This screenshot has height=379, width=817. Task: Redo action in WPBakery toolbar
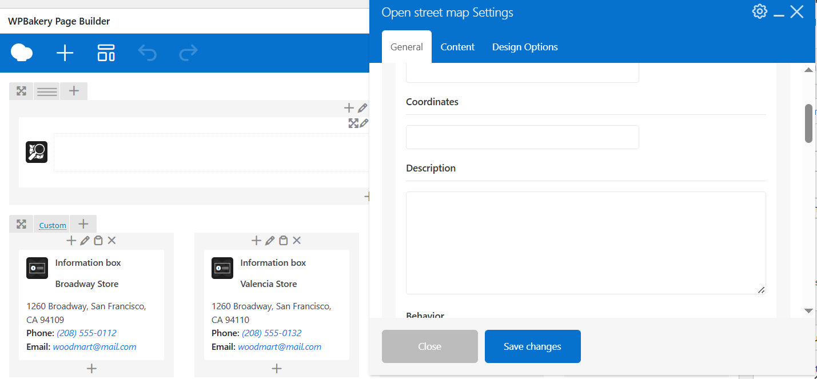[189, 53]
